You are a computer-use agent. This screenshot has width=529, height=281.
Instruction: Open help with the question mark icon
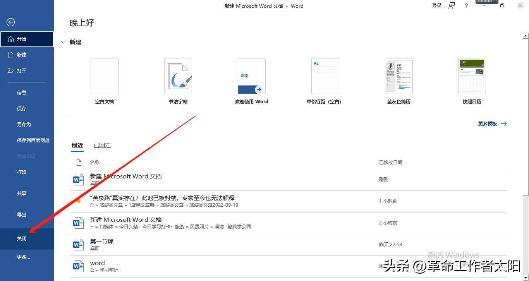pyautogui.click(x=467, y=6)
